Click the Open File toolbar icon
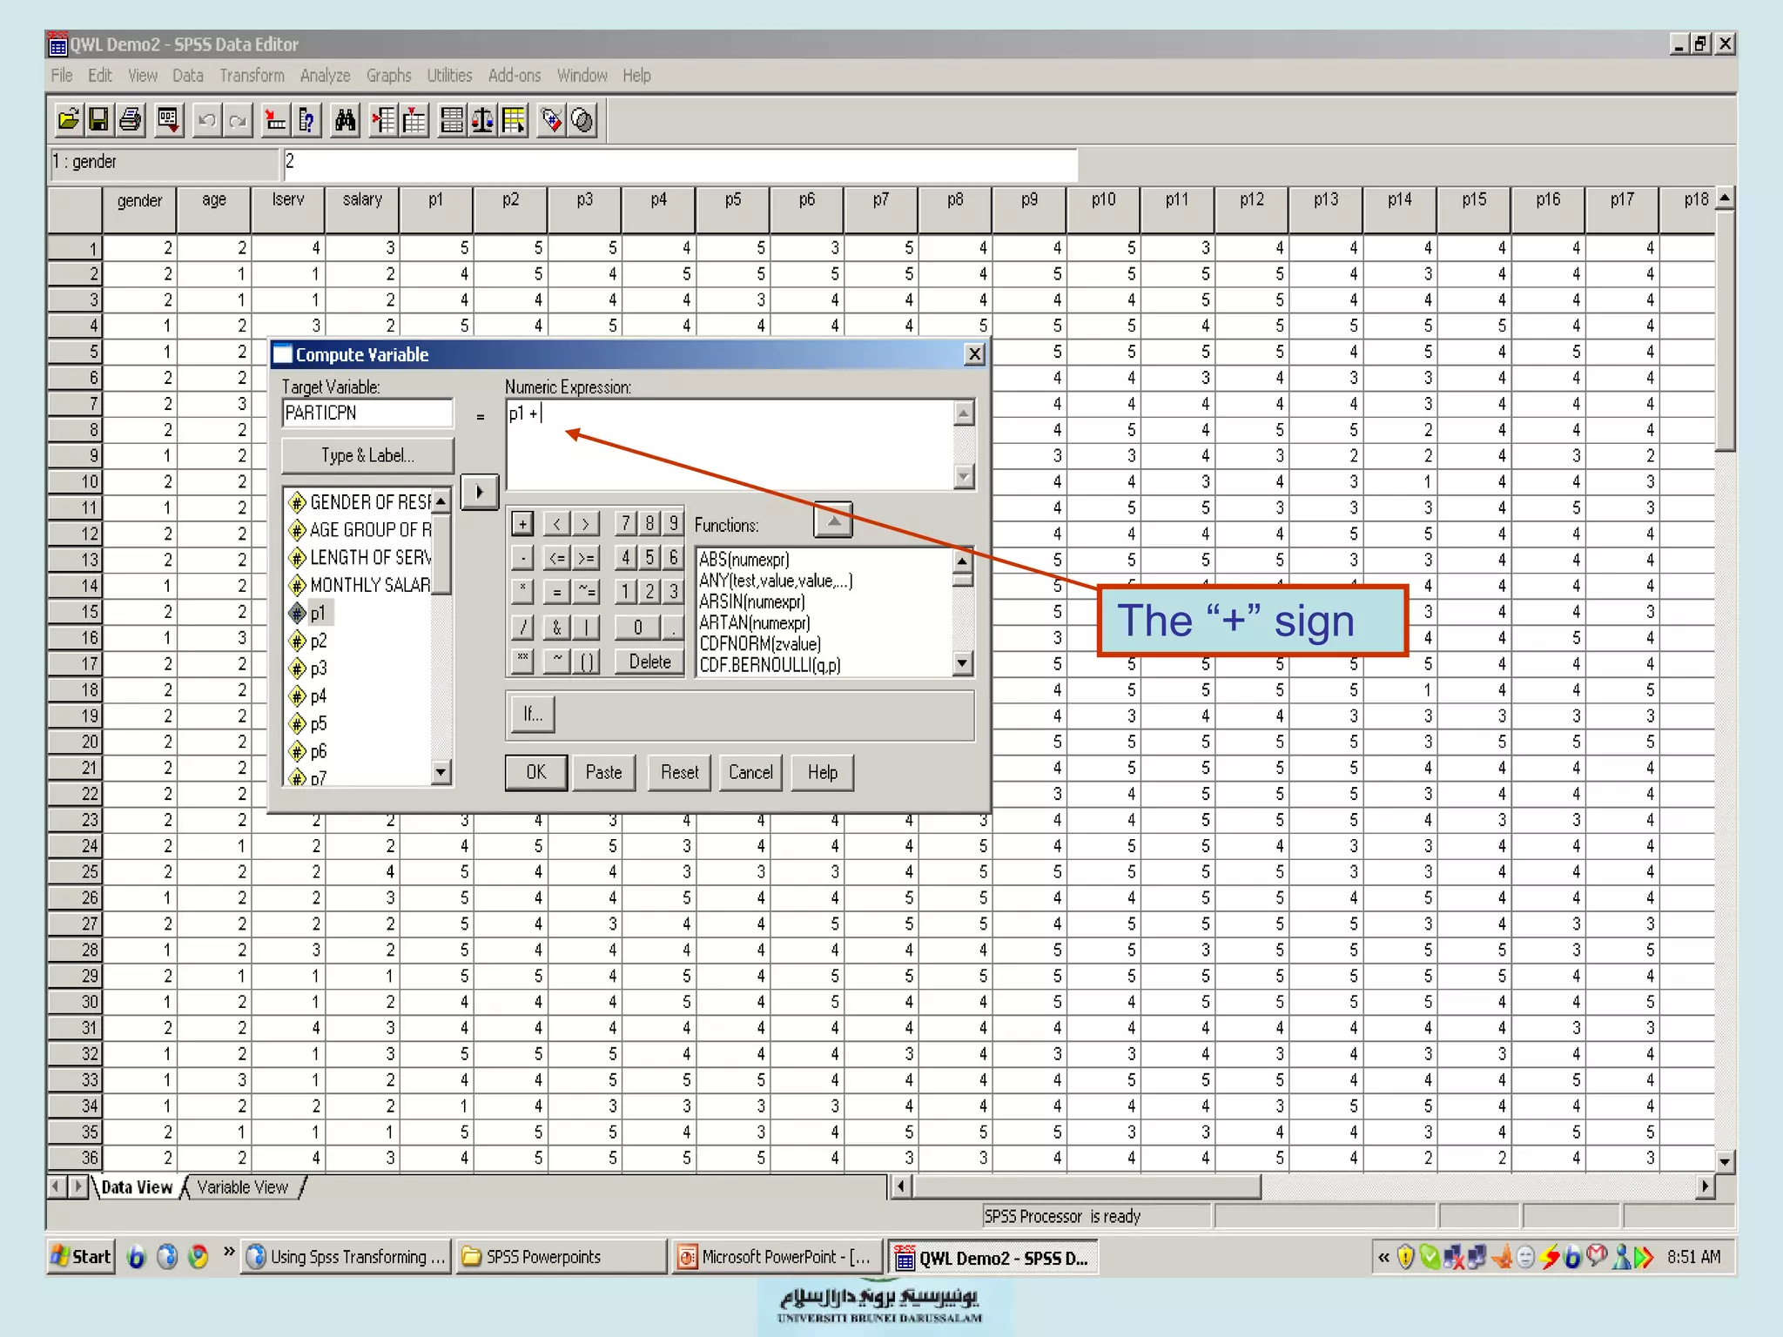The image size is (1783, 1337). (68, 120)
